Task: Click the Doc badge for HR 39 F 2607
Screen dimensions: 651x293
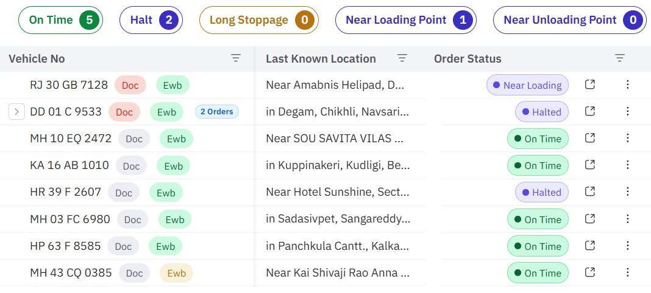Action: click(124, 193)
